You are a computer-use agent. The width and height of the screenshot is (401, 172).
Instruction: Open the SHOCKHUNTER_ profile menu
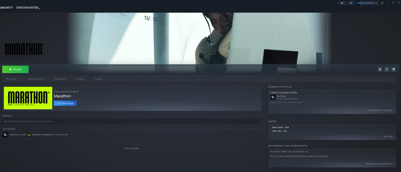[28, 7]
